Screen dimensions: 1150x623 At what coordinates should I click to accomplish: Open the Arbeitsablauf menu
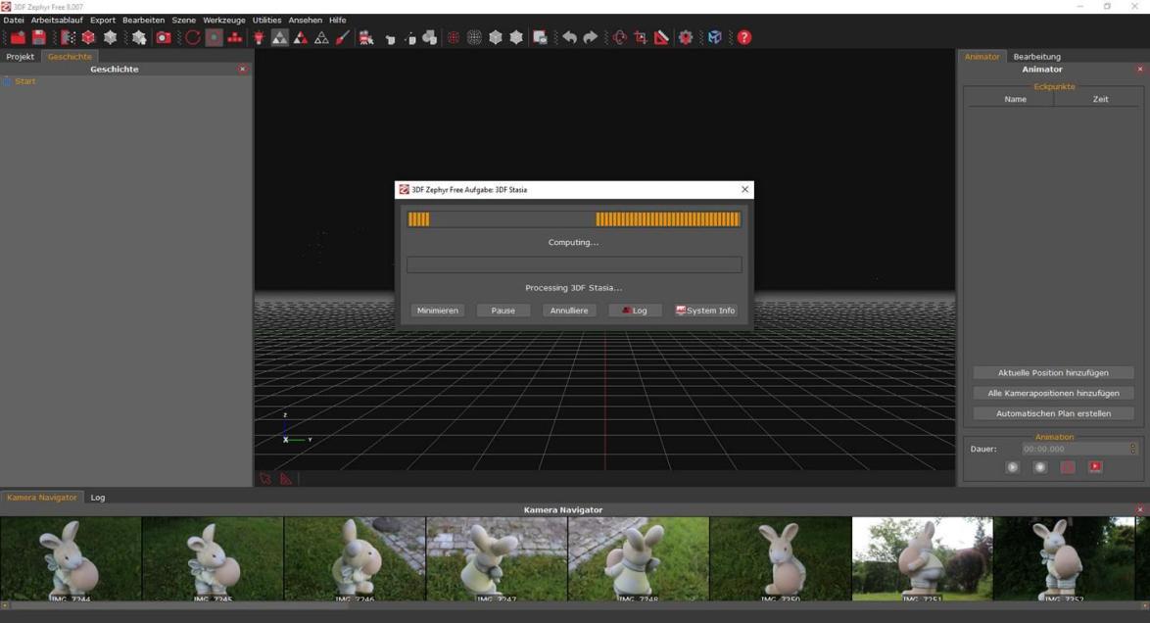click(57, 20)
